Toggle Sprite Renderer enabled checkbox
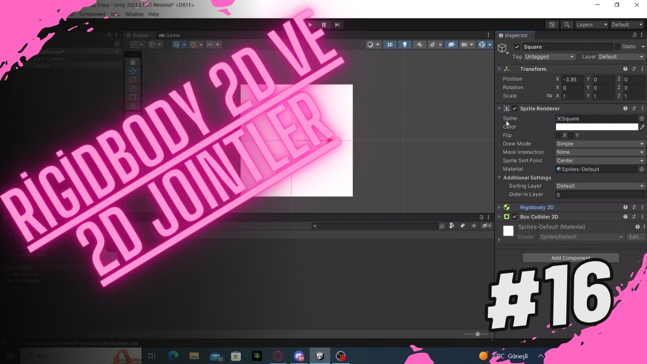This screenshot has width=647, height=364. tap(515, 108)
